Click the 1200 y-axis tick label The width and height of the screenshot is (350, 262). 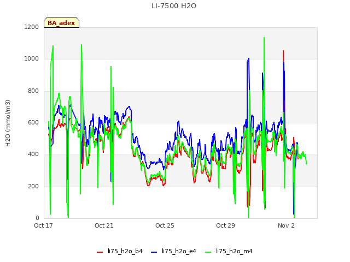[x=32, y=27]
